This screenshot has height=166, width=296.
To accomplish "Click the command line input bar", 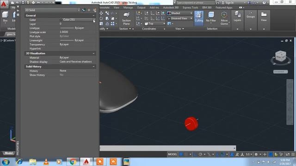I will [168, 148].
